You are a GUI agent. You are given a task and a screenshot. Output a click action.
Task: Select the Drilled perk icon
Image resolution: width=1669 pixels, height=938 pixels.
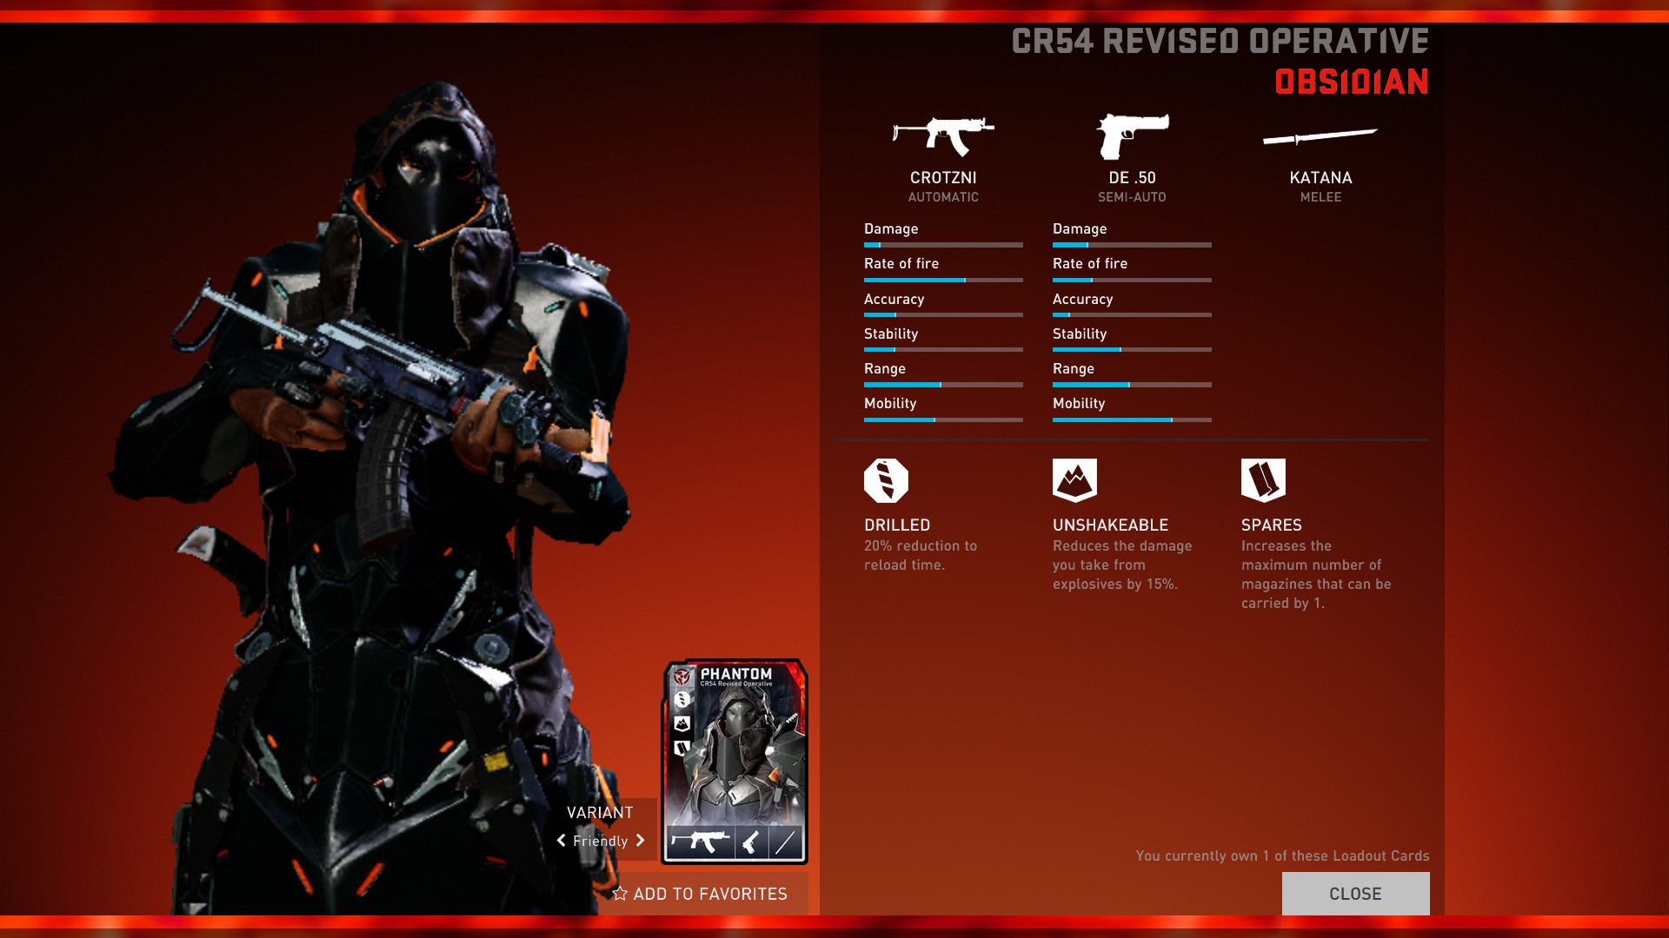tap(886, 480)
